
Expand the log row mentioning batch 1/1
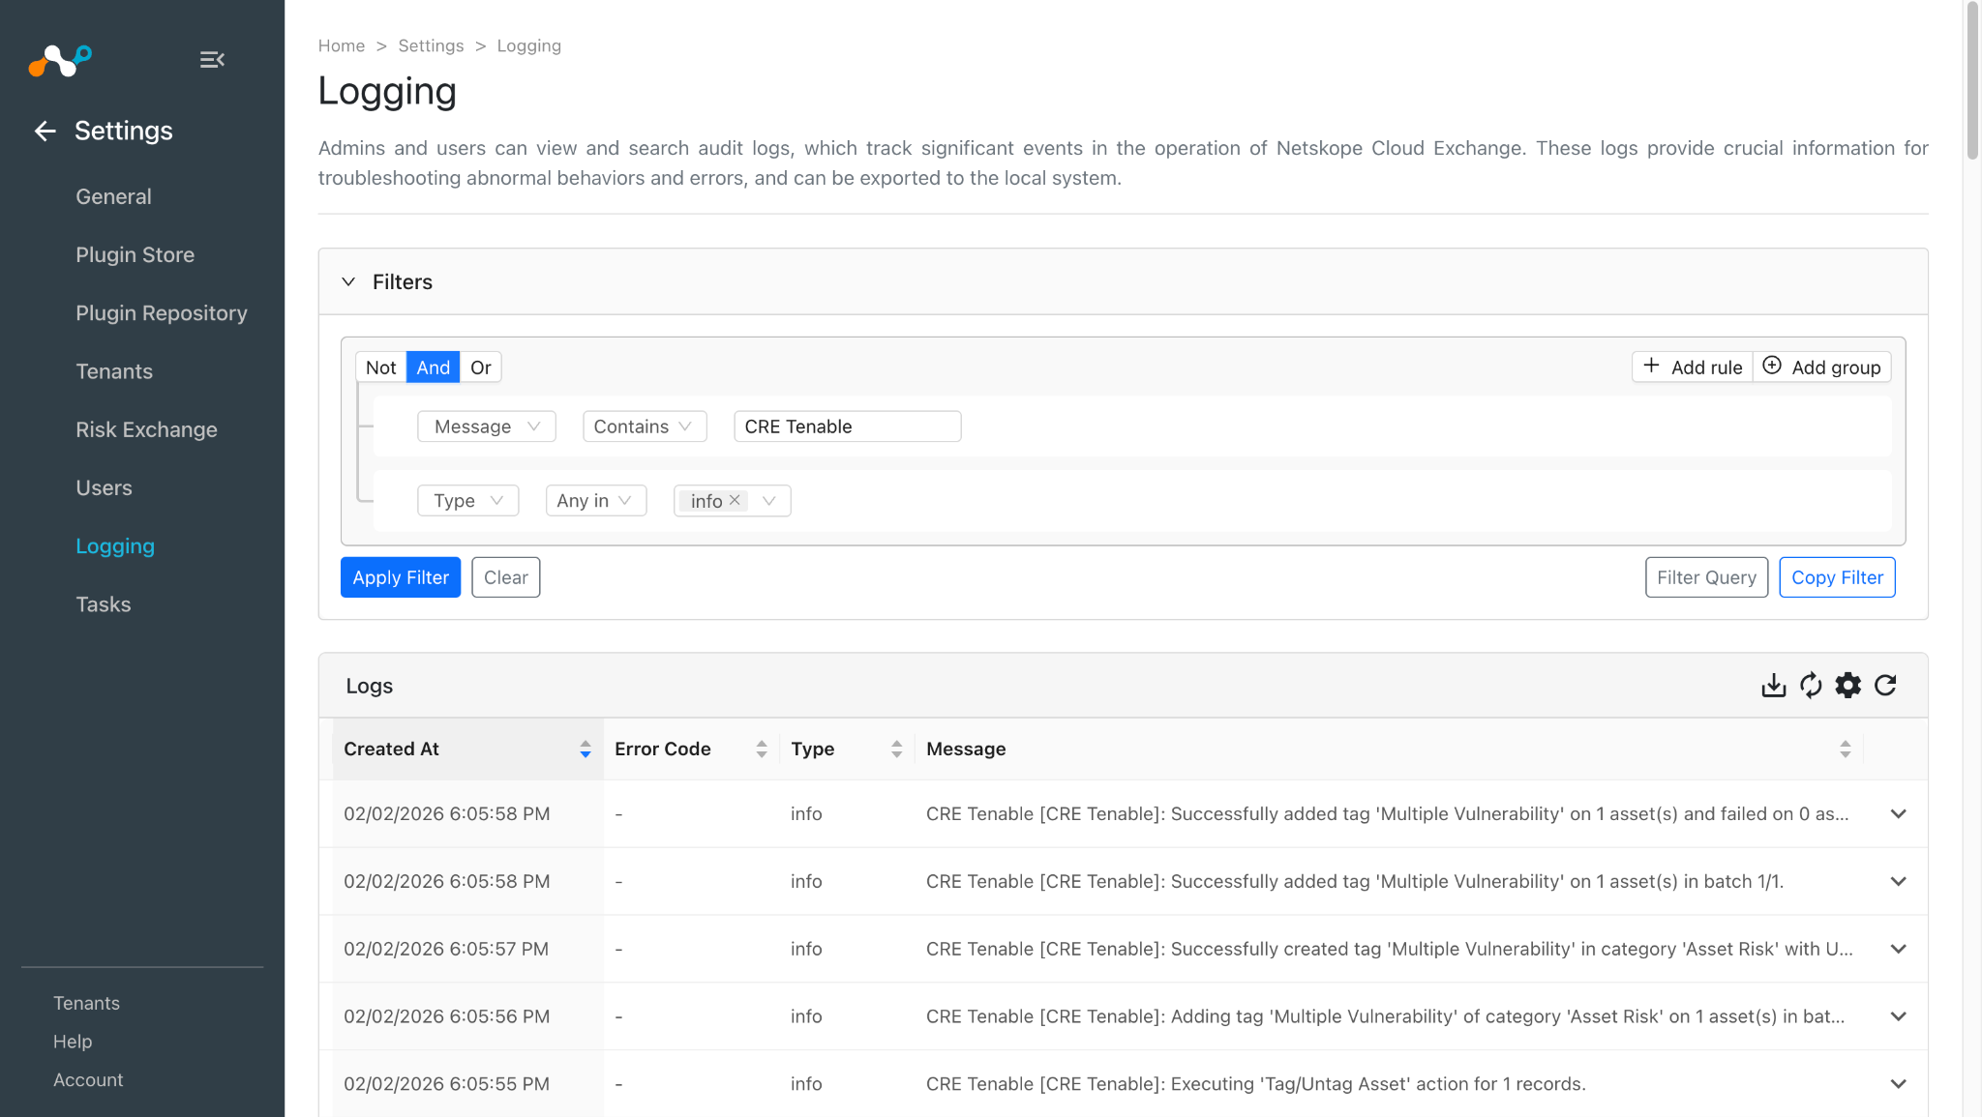pyautogui.click(x=1899, y=882)
